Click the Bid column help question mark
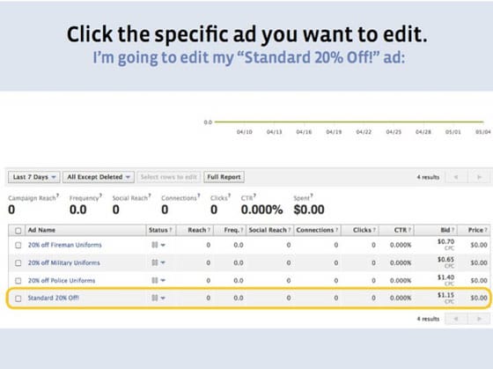493x369 pixels. pyautogui.click(x=453, y=230)
